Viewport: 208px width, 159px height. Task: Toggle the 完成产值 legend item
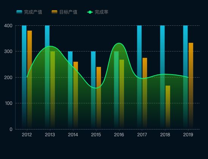(29, 12)
